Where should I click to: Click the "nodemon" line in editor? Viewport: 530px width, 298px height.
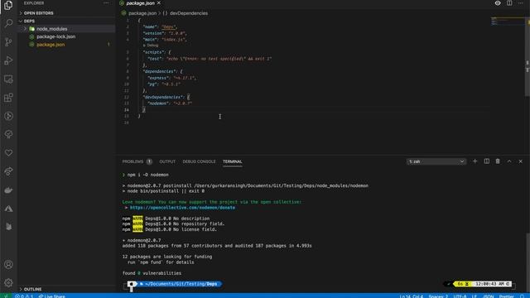pos(170,103)
